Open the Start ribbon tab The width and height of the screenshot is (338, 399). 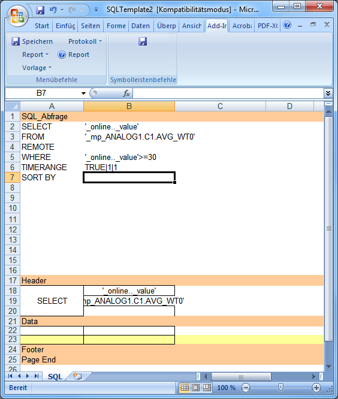point(42,26)
